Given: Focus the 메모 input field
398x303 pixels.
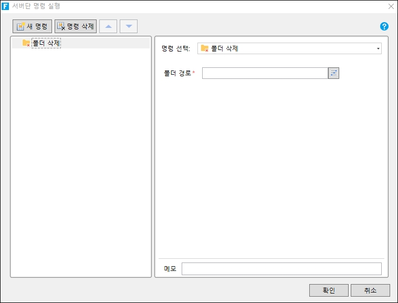Looking at the screenshot, I should [281, 269].
